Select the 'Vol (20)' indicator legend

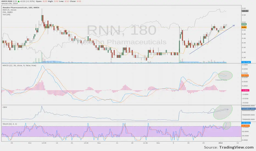(6, 14)
